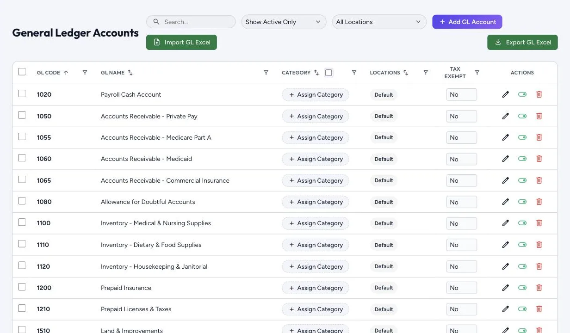570x333 pixels.
Task: Edit the Payroll Cash Account row
Action: (x=506, y=94)
